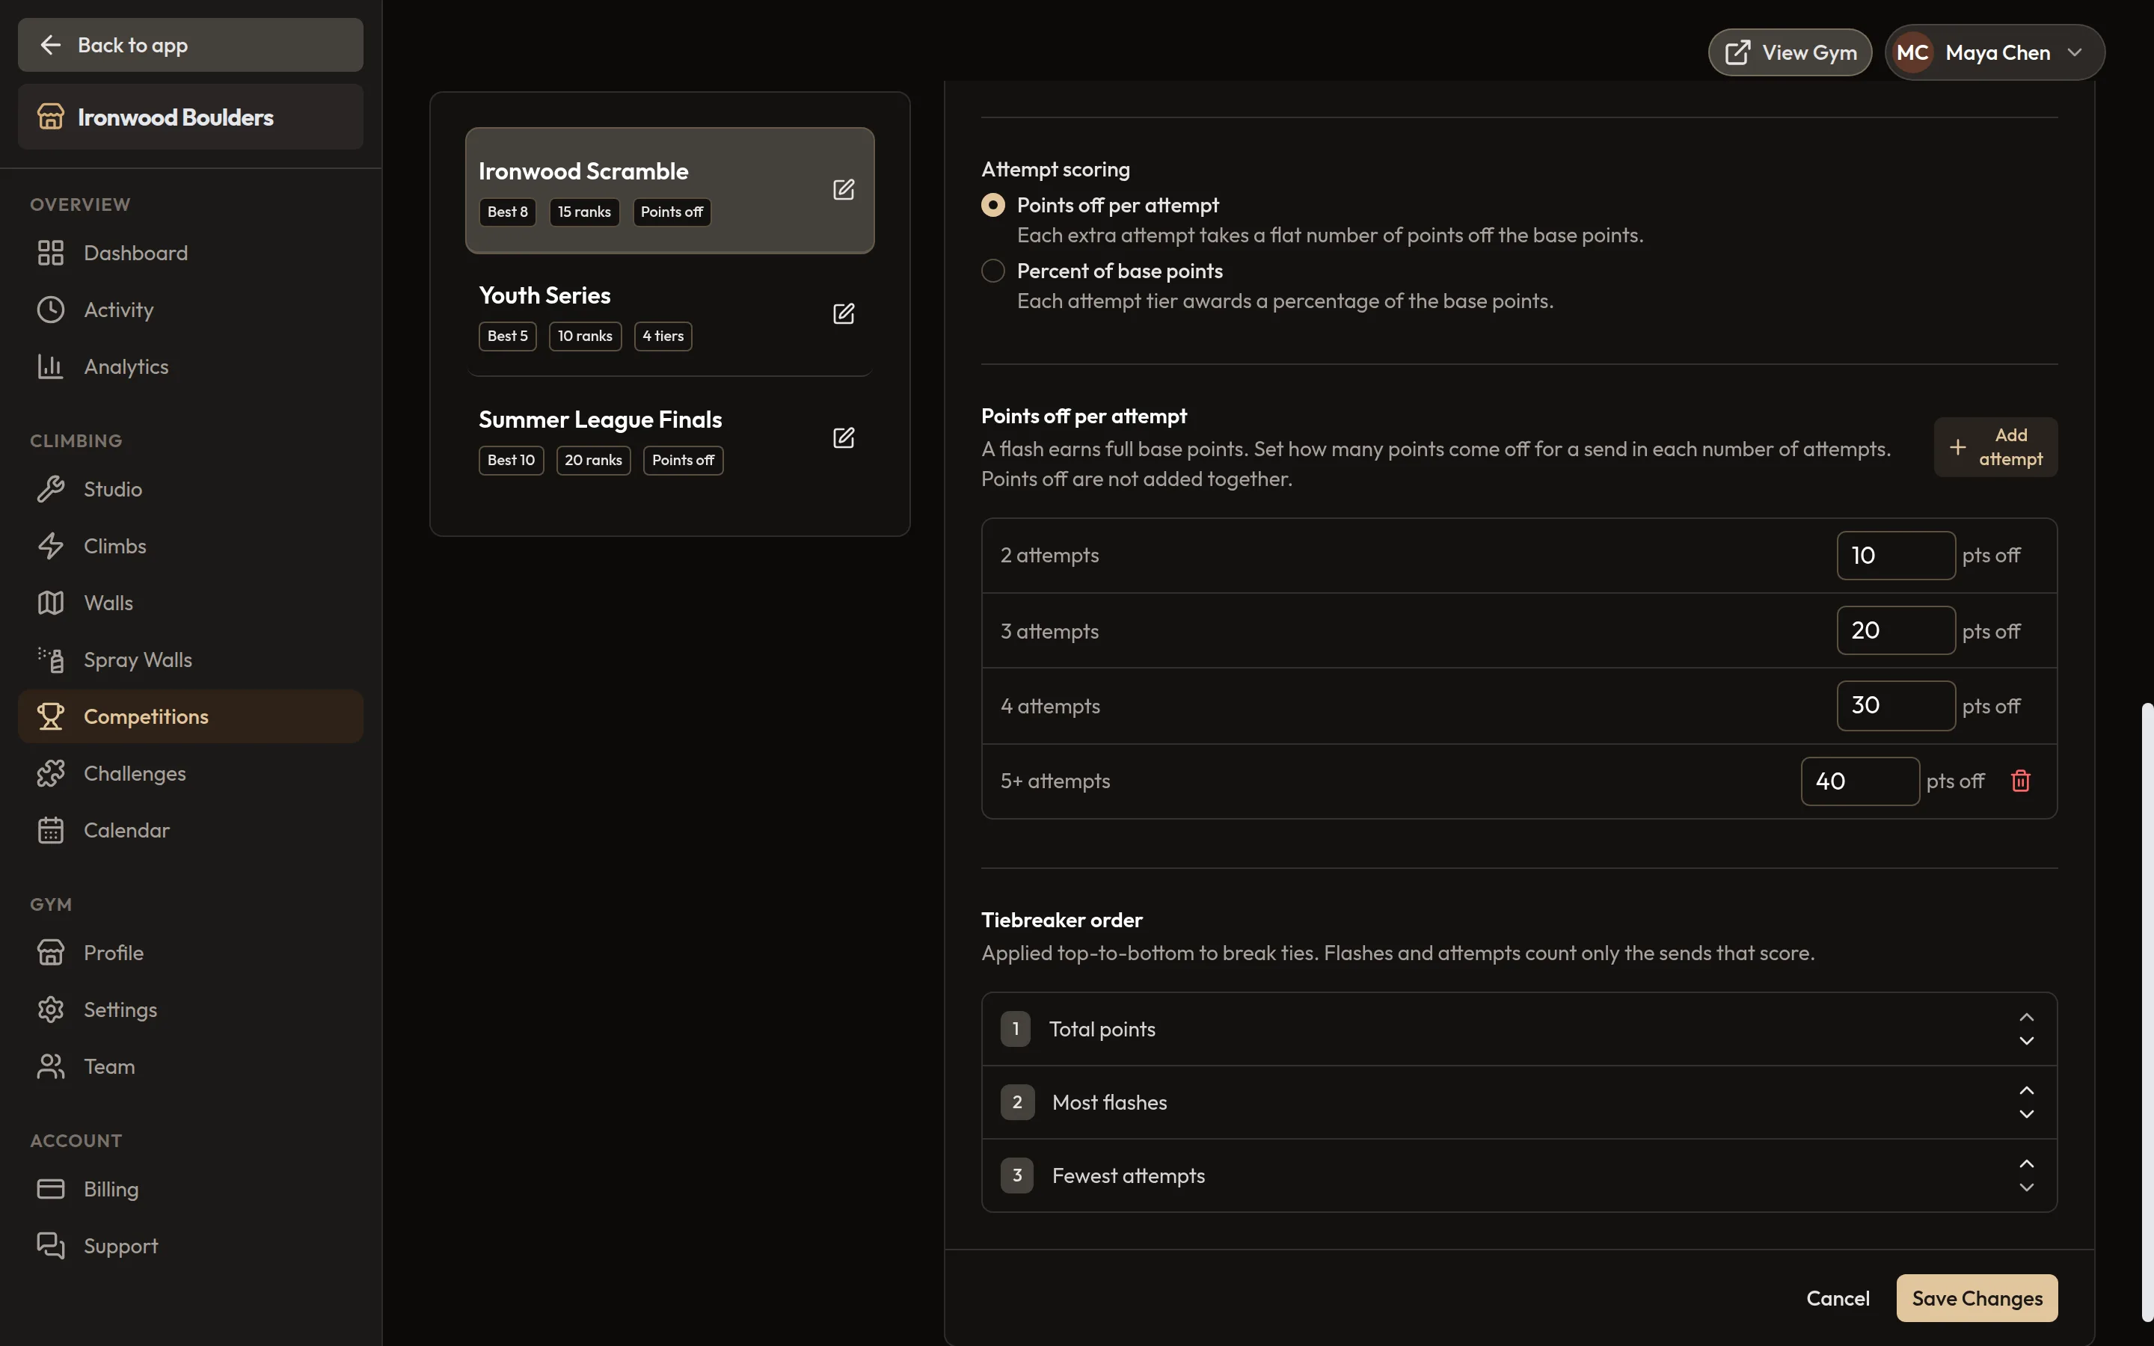Image resolution: width=2154 pixels, height=1346 pixels.
Task: Open Settings from sidebar
Action: [x=191, y=1009]
